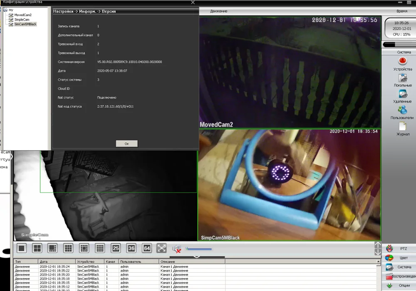Select the SimpleCam night-vision feed
Viewport: 416px width, 291px height.
click(x=106, y=195)
